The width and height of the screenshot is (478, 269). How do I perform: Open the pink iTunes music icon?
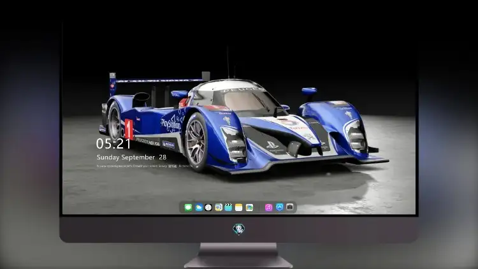268,207
